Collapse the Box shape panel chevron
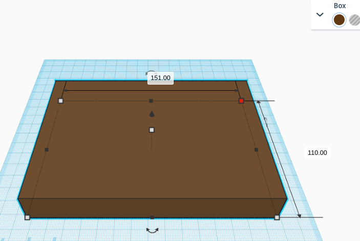The height and width of the screenshot is (241, 360). coord(320,15)
